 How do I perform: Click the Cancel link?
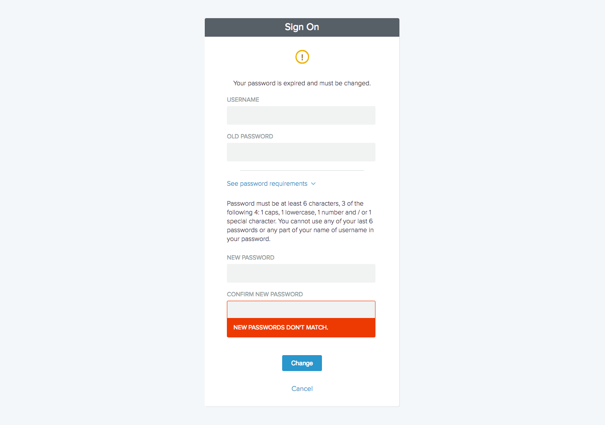click(x=302, y=389)
